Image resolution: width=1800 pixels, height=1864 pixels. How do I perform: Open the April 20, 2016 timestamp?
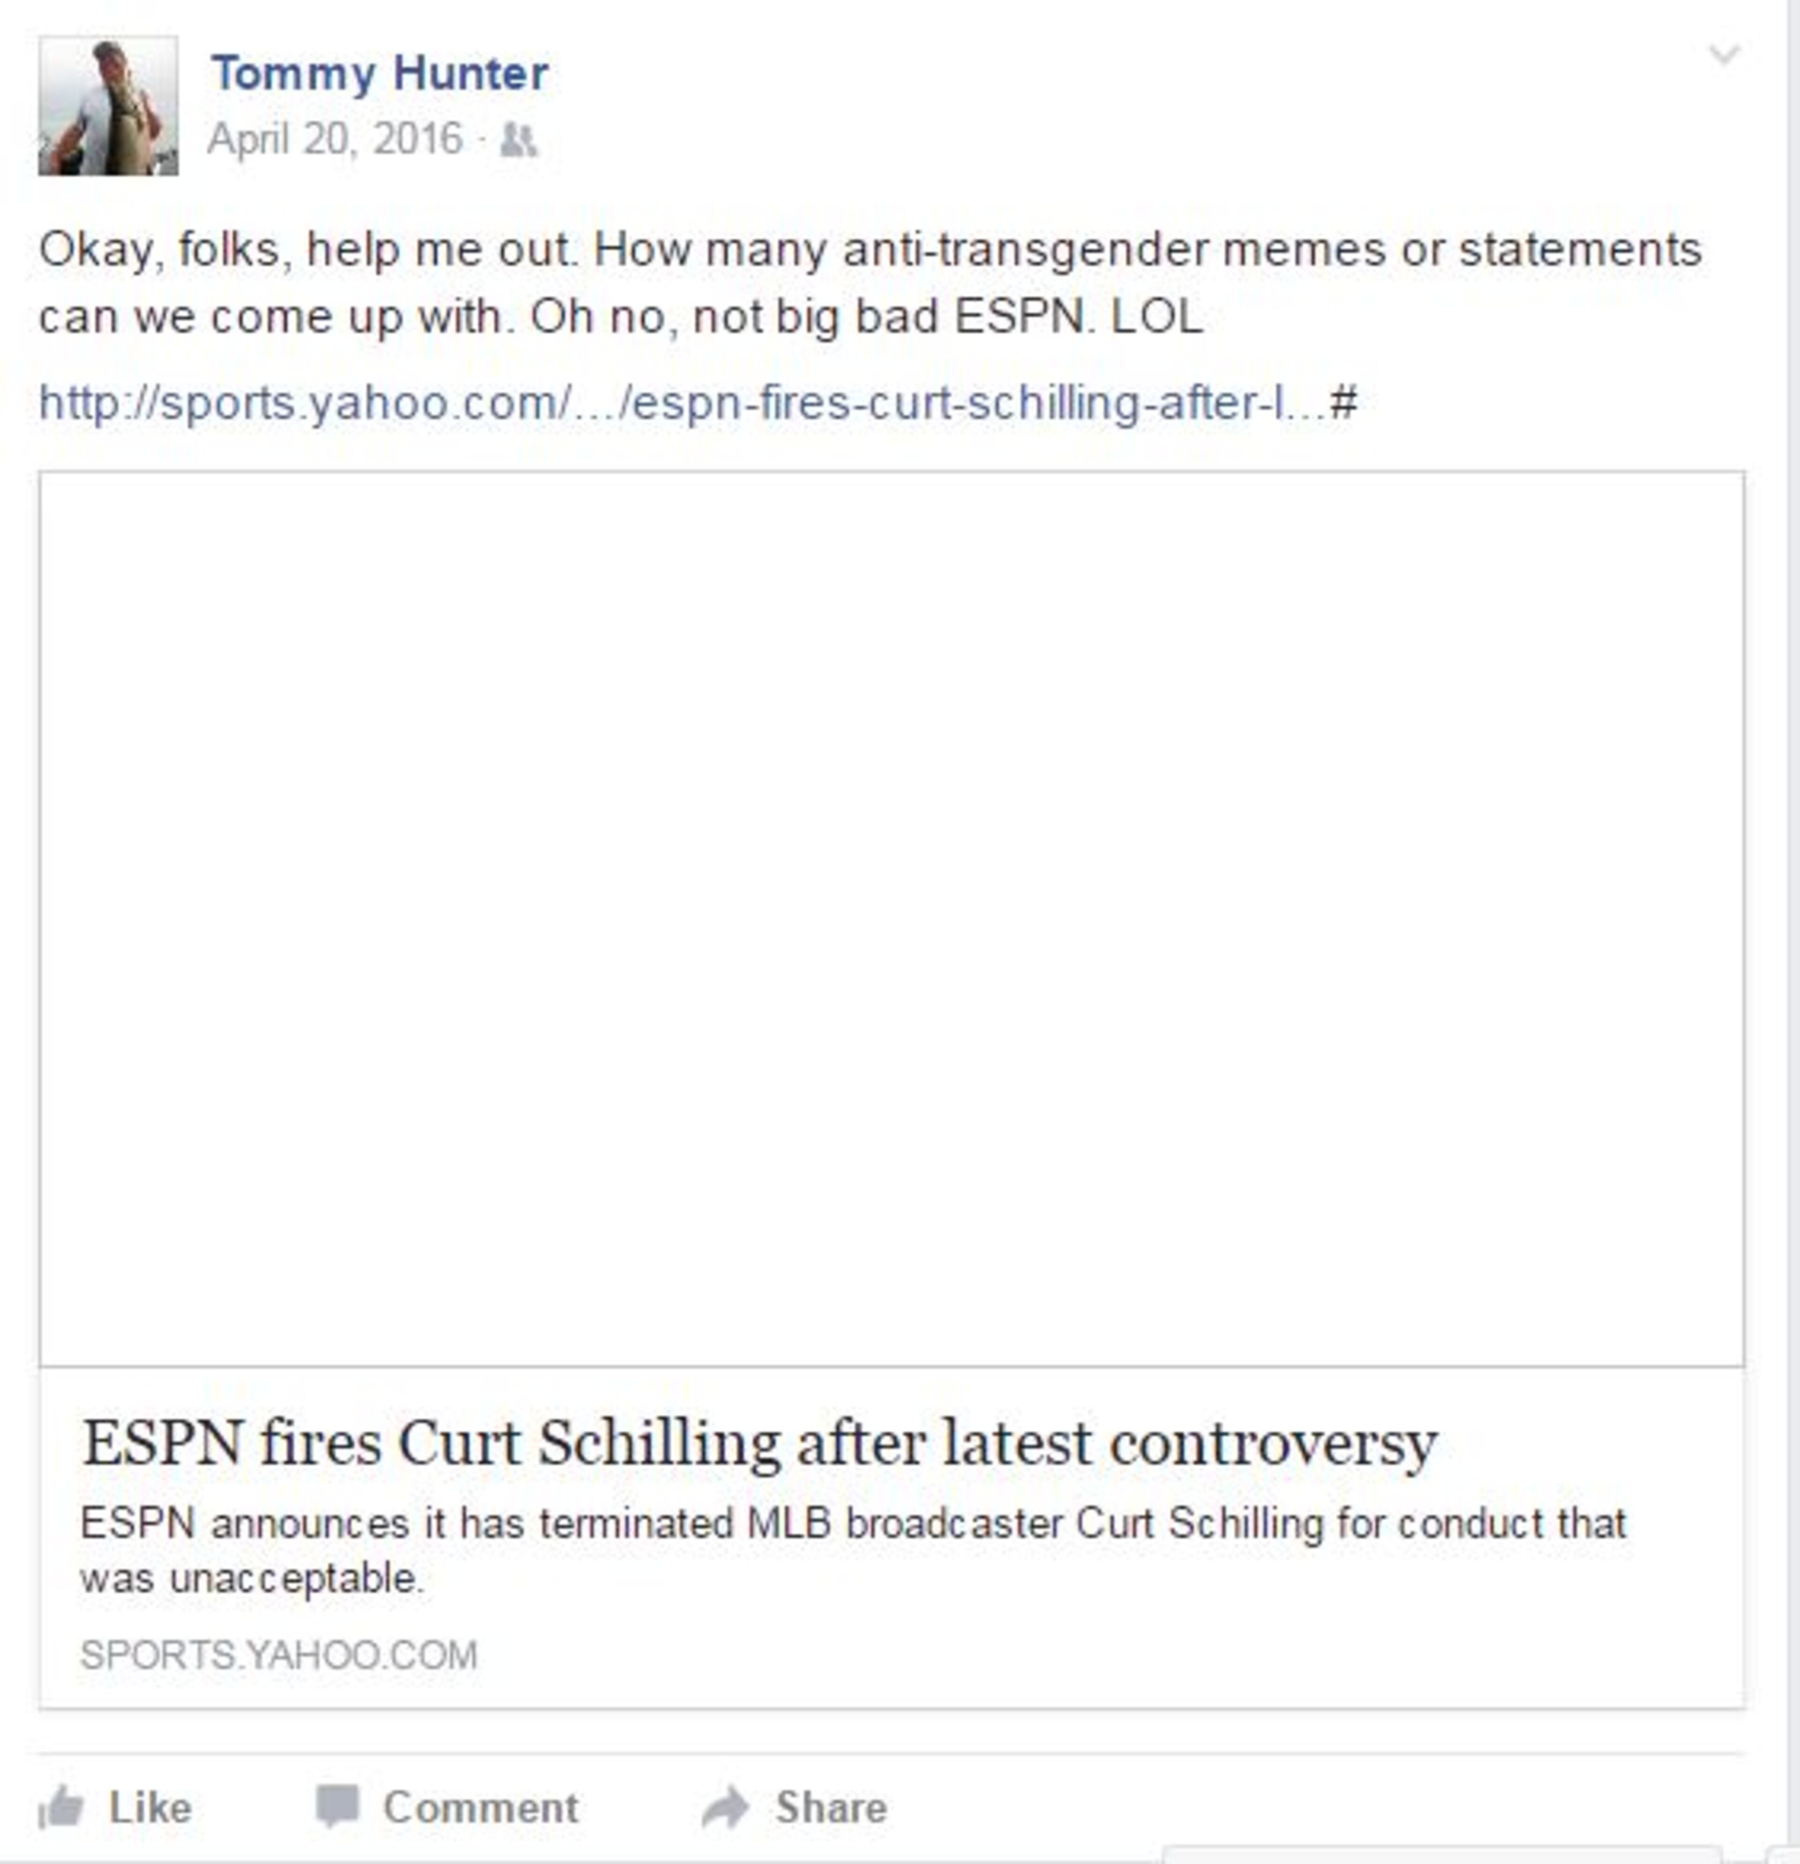point(335,139)
